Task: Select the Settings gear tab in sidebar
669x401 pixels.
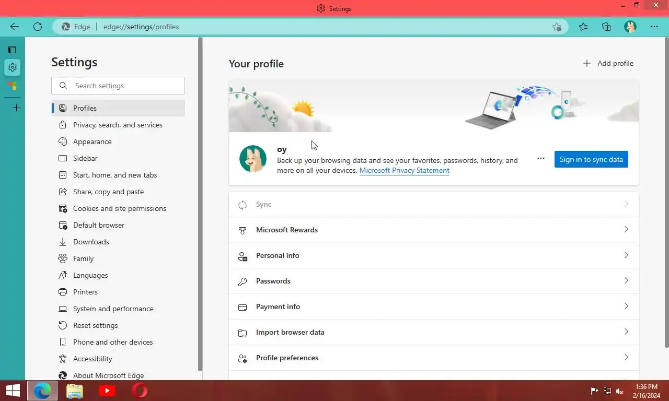Action: tap(13, 67)
